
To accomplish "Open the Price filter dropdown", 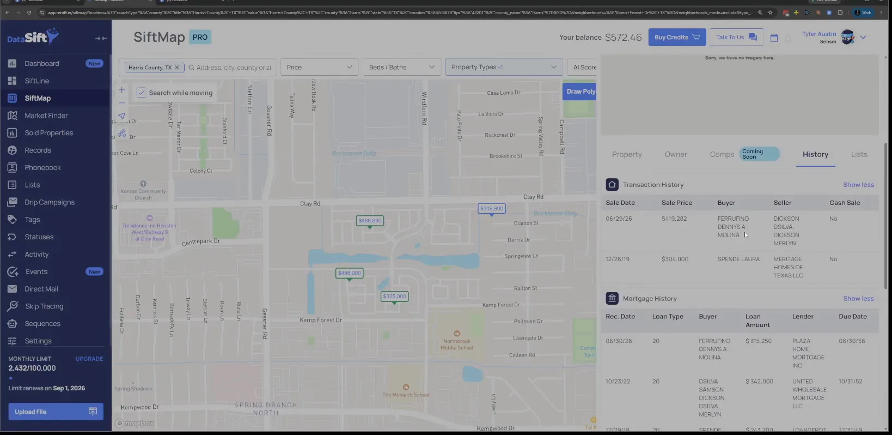I will (x=319, y=67).
